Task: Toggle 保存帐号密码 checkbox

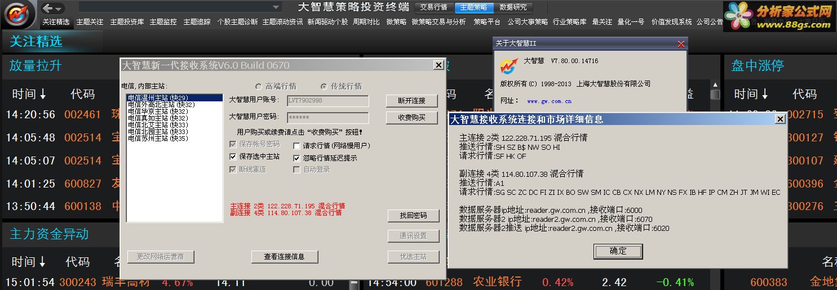Action: click(x=233, y=144)
